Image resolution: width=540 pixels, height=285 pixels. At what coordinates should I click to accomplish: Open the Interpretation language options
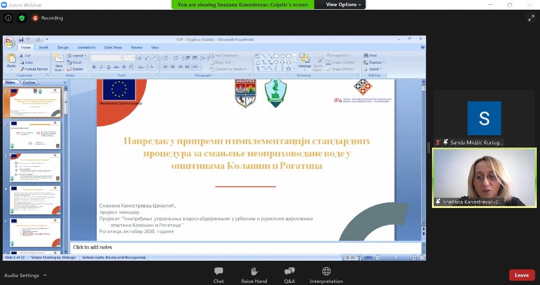click(326, 274)
